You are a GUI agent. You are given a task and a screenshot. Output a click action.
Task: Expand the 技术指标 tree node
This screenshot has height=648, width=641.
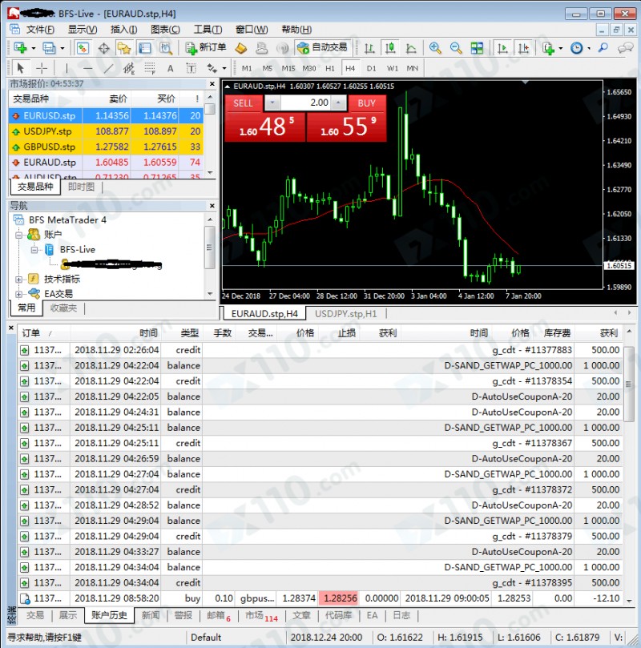click(x=18, y=280)
